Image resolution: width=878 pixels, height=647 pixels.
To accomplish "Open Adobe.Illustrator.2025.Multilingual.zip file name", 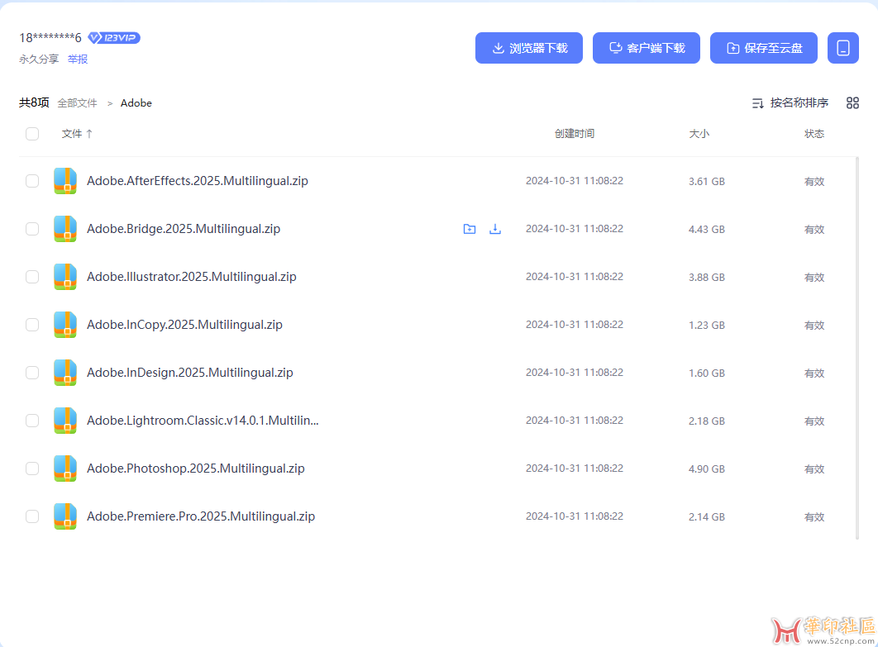I will click(192, 277).
